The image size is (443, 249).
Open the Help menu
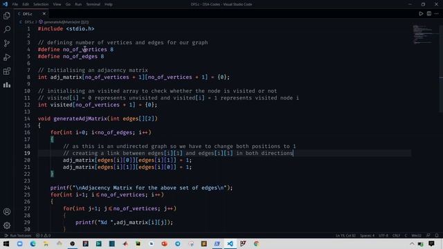pyautogui.click(x=108, y=4)
